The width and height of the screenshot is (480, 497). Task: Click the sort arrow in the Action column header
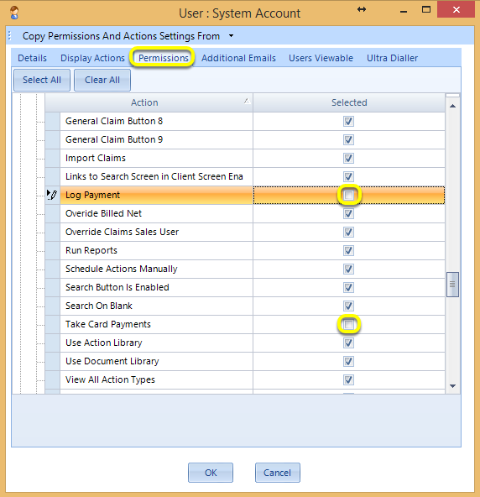point(247,101)
